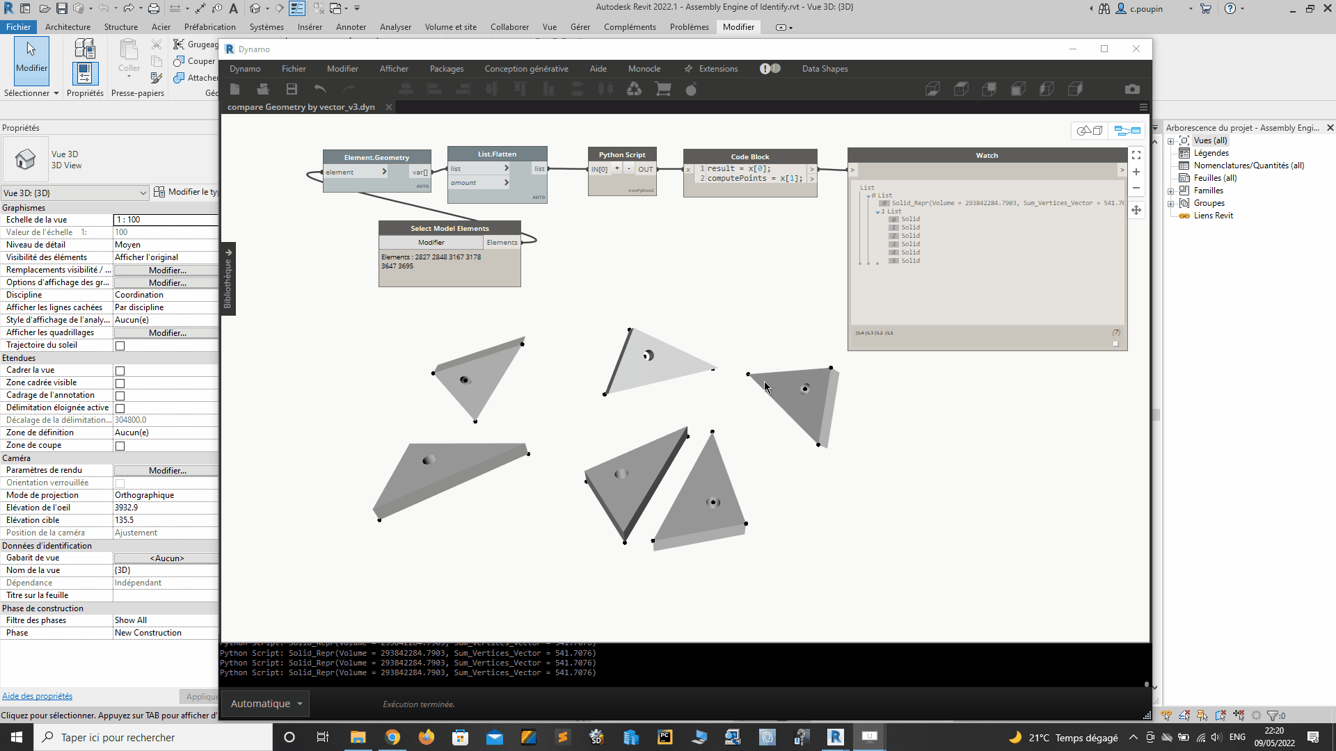Expand the Familles tree node
This screenshot has height=751, width=1336.
click(x=1171, y=191)
